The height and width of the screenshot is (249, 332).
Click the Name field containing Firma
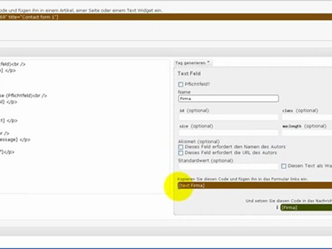[x=228, y=99]
